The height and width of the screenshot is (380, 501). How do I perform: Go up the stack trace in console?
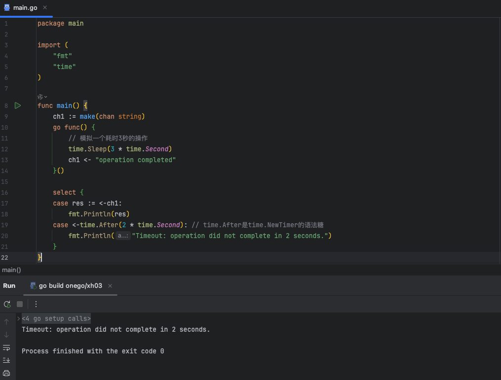pos(6,322)
